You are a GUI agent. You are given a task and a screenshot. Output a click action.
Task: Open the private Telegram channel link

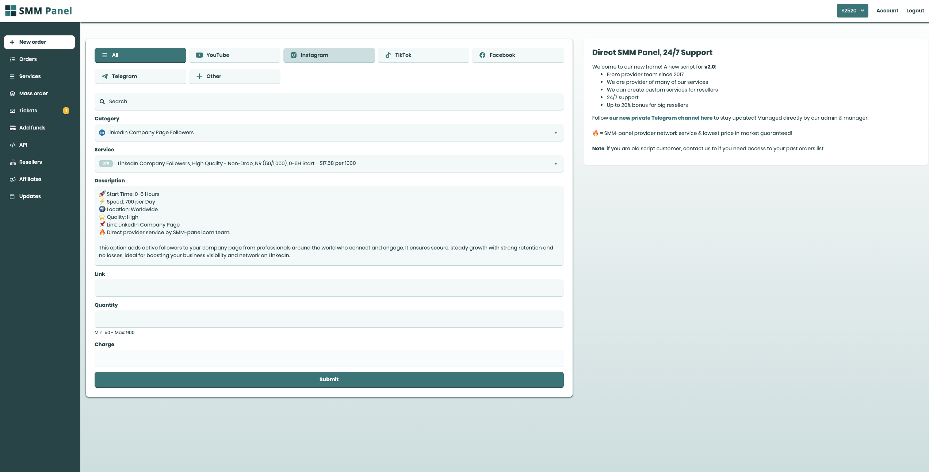[661, 118]
